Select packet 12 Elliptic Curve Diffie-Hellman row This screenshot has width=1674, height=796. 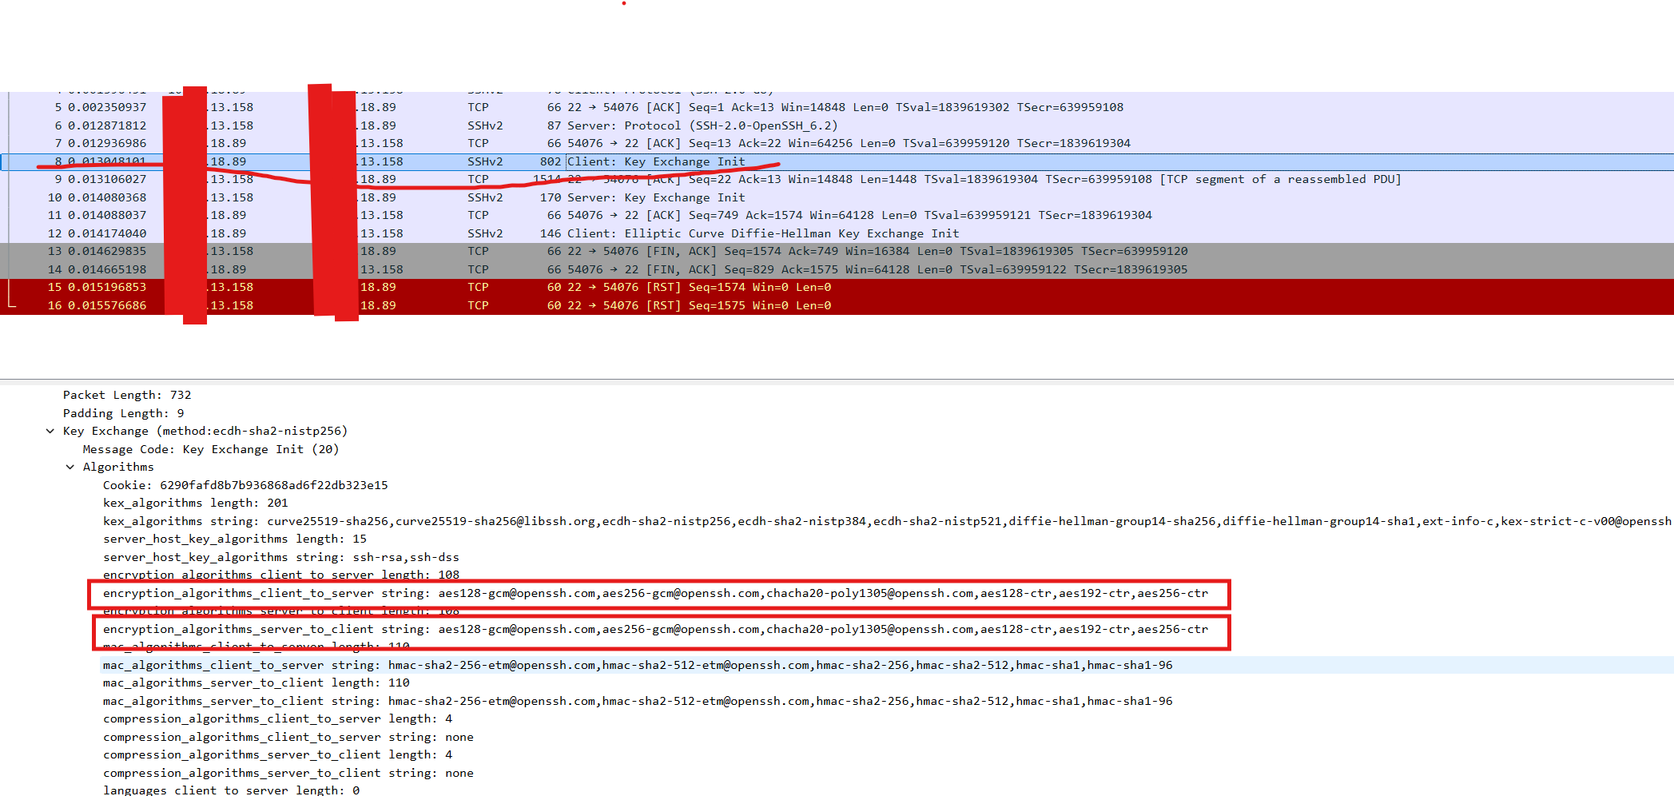click(x=762, y=233)
